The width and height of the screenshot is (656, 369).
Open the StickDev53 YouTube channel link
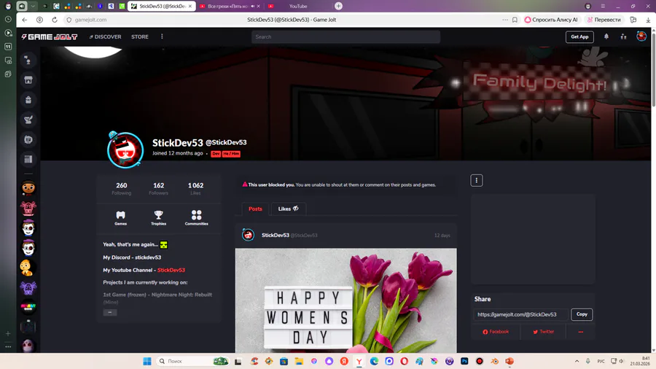(x=171, y=270)
